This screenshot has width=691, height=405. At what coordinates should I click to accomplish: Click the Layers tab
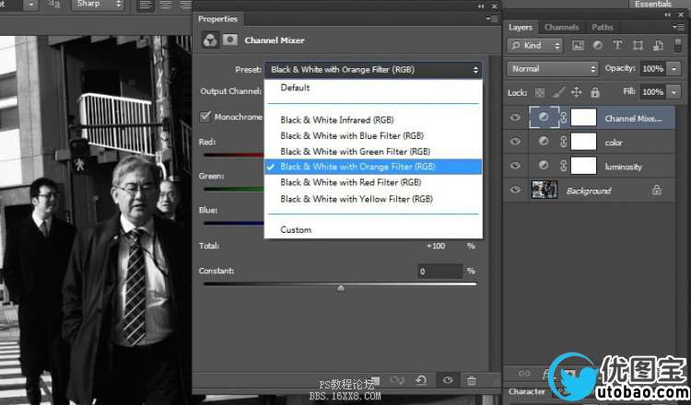(521, 28)
